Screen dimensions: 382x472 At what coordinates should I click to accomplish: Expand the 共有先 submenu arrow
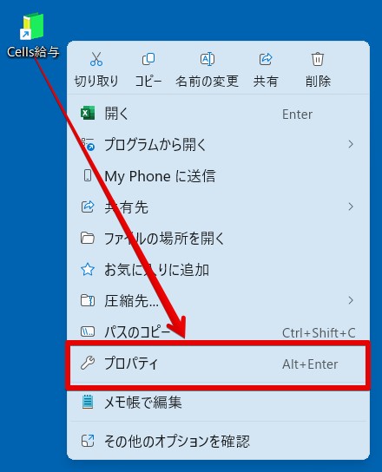coord(351,206)
